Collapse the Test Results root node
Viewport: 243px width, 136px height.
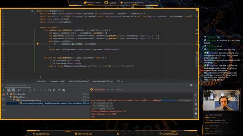point(8,94)
